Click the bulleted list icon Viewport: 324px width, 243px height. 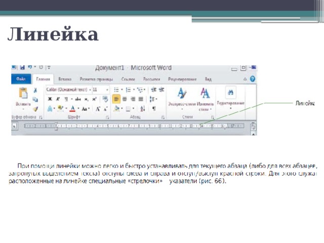coord(116,90)
